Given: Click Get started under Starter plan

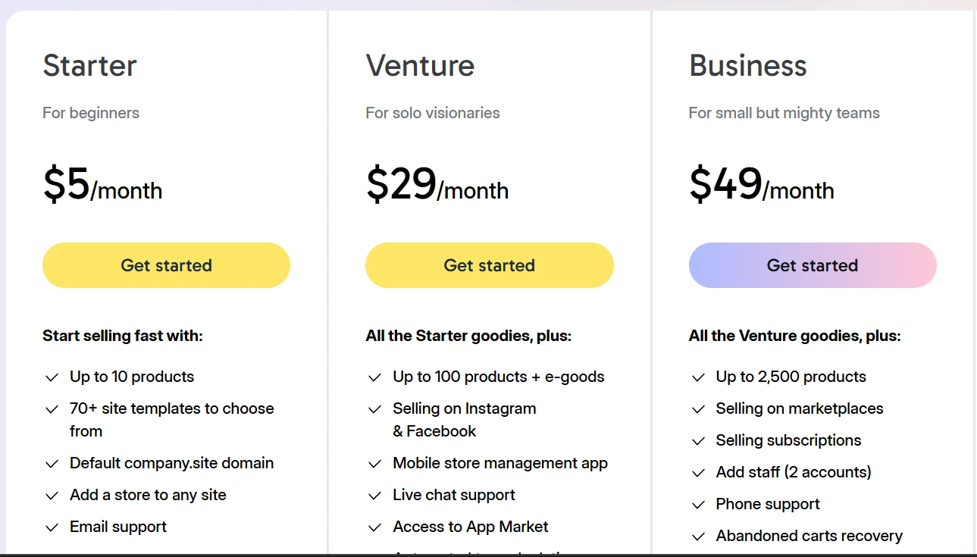Looking at the screenshot, I should point(166,265).
